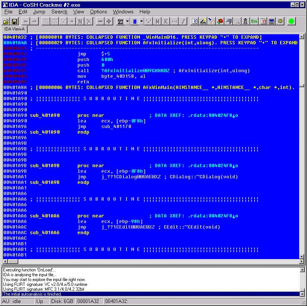Open the calculator icon in toolbar
Viewport: 307px width, 306px height.
[272, 21]
